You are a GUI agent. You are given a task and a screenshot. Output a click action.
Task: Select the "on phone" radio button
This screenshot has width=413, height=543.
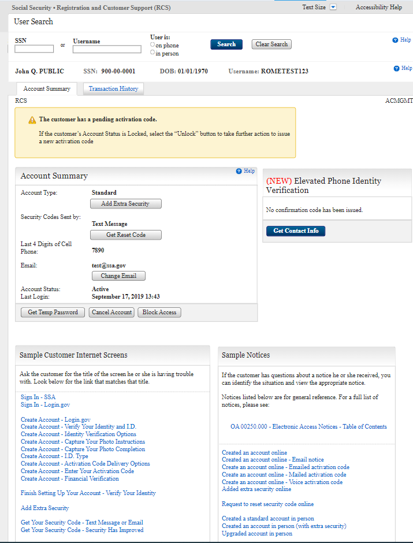[x=152, y=44]
